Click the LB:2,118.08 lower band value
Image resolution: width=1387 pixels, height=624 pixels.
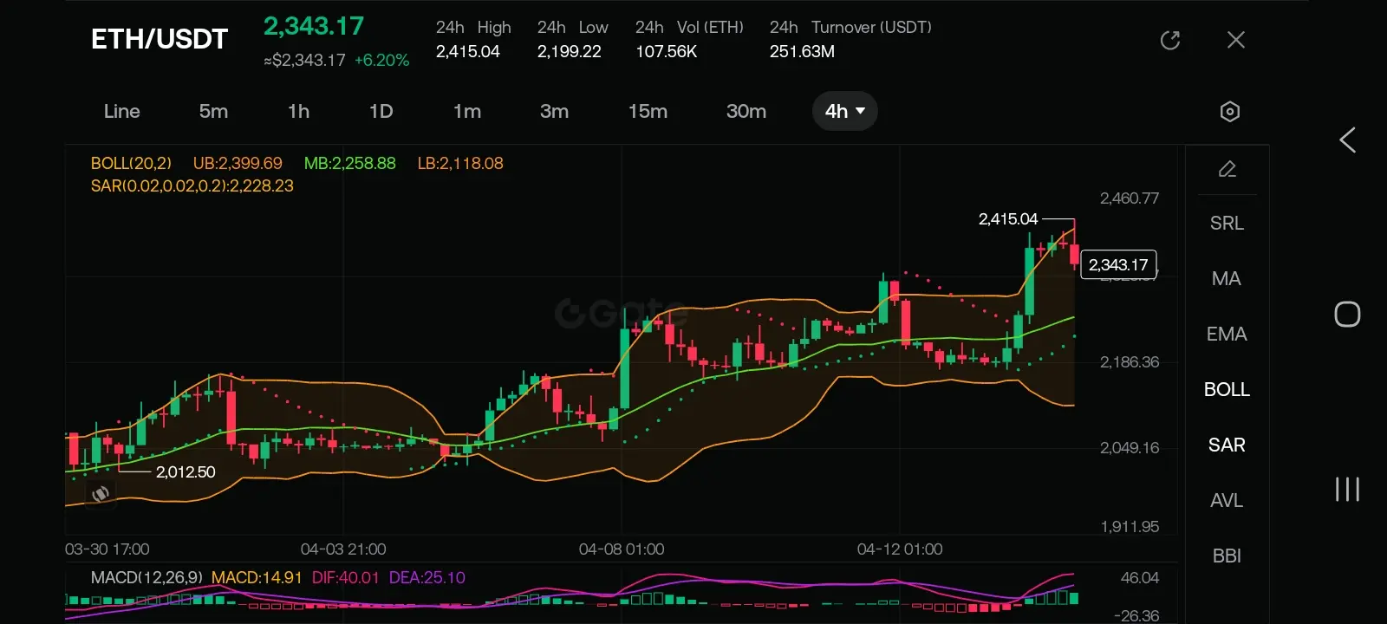[x=460, y=163]
